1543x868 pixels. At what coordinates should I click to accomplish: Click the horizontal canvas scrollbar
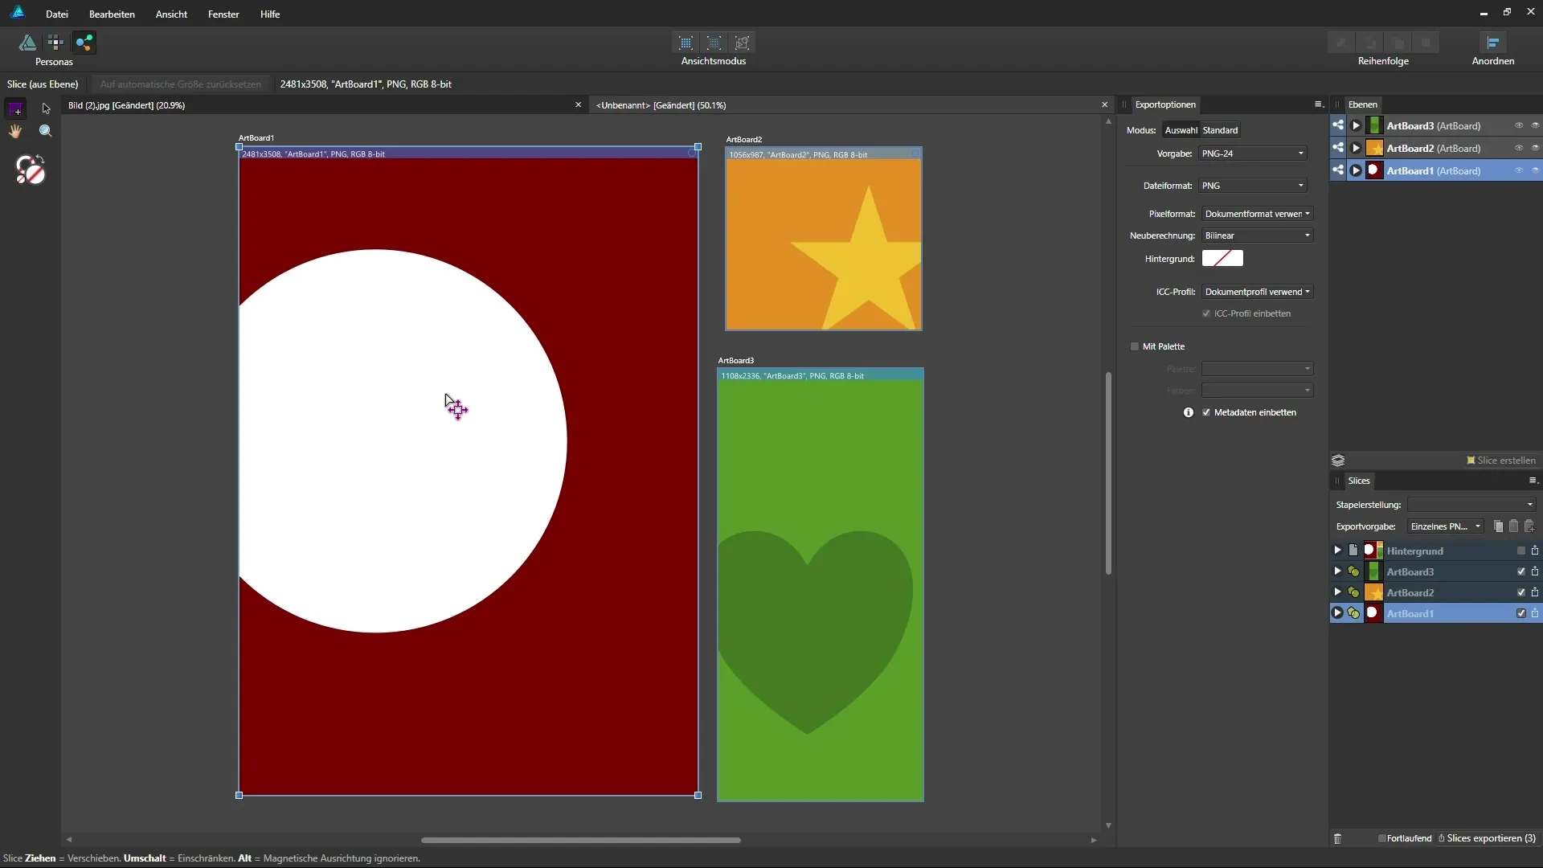(580, 840)
